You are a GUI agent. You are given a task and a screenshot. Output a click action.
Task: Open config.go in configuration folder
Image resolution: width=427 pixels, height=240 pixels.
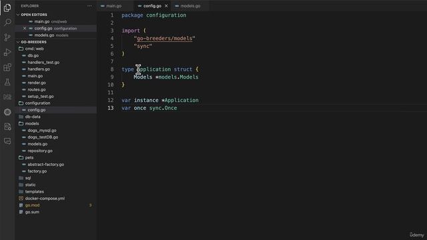point(37,110)
